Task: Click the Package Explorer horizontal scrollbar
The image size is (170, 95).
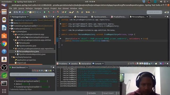Action: coord(26,64)
